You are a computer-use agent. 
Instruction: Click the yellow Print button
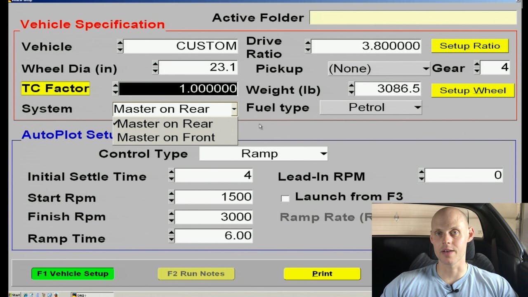point(322,273)
